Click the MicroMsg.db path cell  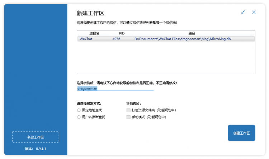(x=183, y=39)
